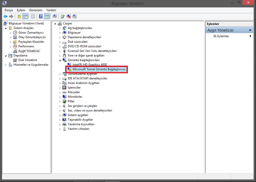Image resolution: width=256 pixels, height=182 pixels.
Task: Collapse the Görüntü bağdaştırıcıları category
Action: (60, 60)
